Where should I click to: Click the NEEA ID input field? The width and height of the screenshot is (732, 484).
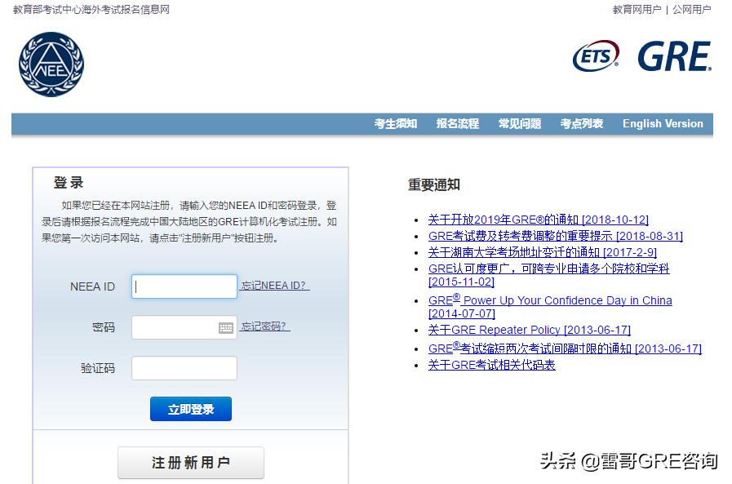[184, 286]
